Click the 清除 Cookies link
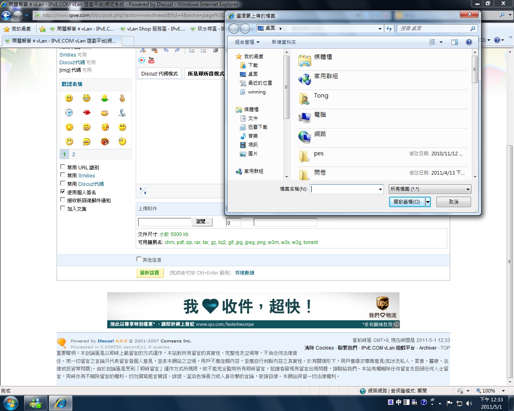Viewport: 514px width, 411px height. click(319, 348)
